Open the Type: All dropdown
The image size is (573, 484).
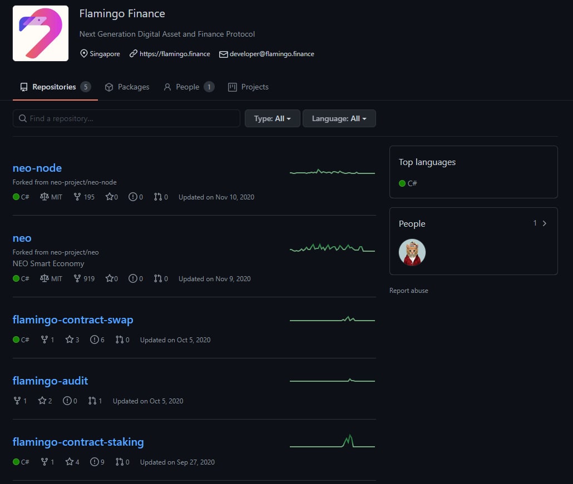pos(272,118)
